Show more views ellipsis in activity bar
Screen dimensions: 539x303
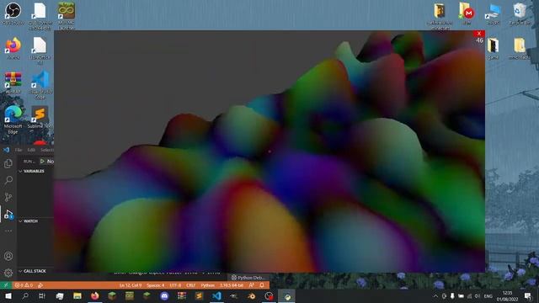coord(8,231)
